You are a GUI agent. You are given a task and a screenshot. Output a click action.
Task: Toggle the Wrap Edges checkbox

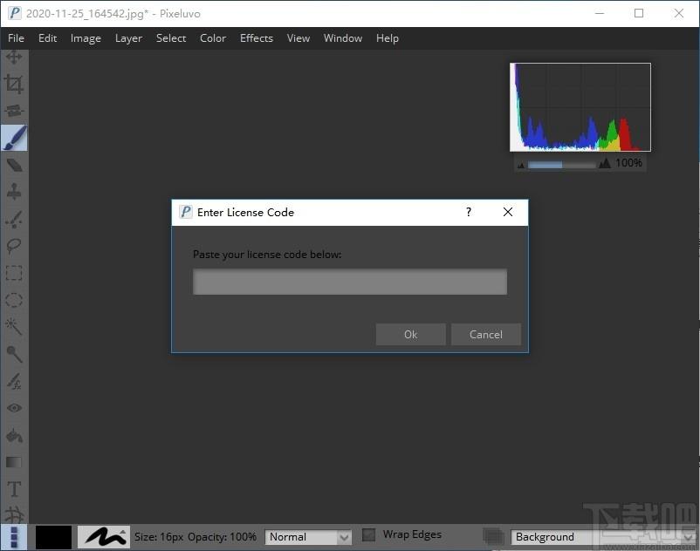click(368, 534)
